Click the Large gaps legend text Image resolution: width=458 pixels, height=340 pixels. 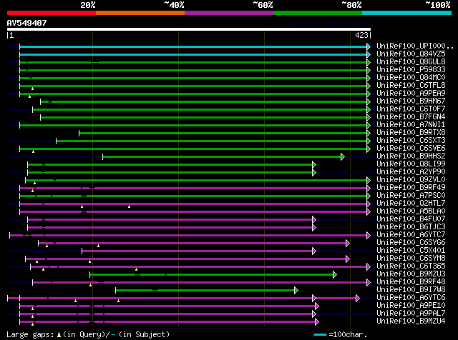point(30,334)
